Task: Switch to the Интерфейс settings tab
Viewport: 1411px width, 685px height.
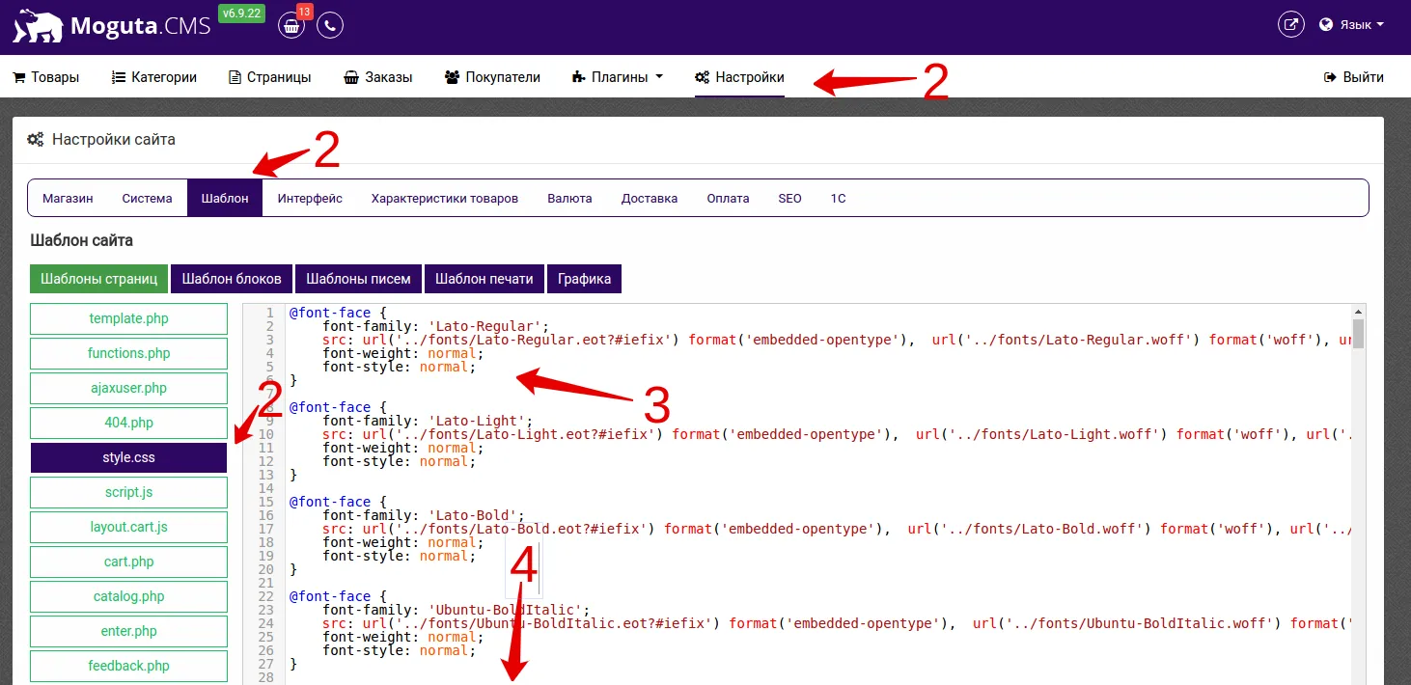Action: click(310, 199)
